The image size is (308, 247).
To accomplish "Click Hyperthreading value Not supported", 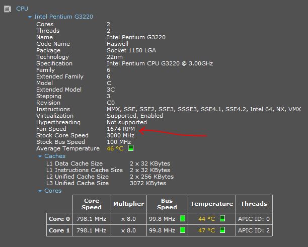I will pyautogui.click(x=127, y=122).
